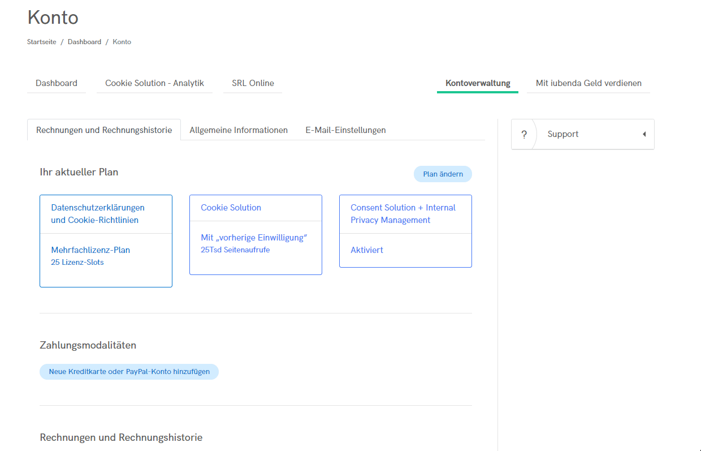Switch to Allgemeine Informationen sub-tab

(239, 130)
